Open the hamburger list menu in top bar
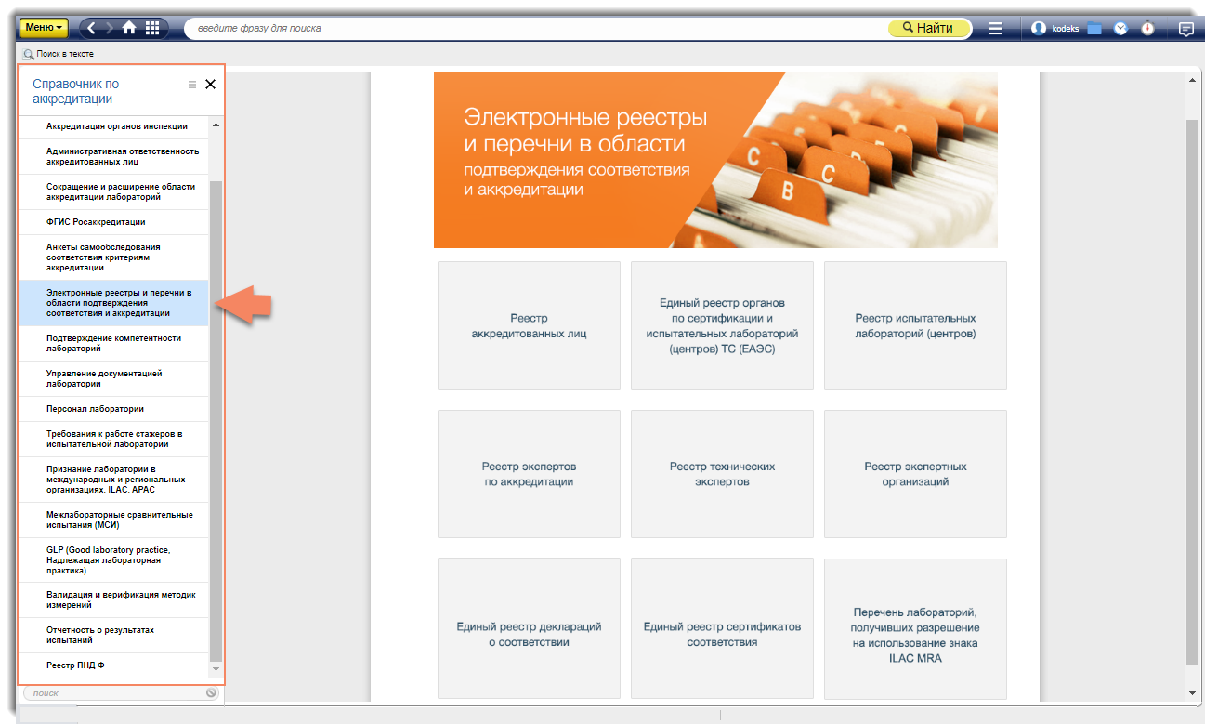 tap(996, 29)
